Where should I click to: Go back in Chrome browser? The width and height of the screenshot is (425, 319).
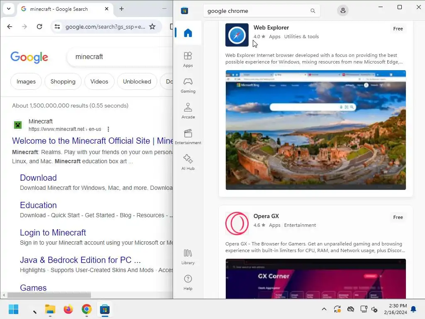pos(10,27)
